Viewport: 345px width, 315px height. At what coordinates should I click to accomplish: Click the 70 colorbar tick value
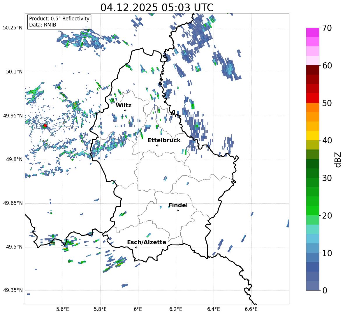(x=327, y=28)
